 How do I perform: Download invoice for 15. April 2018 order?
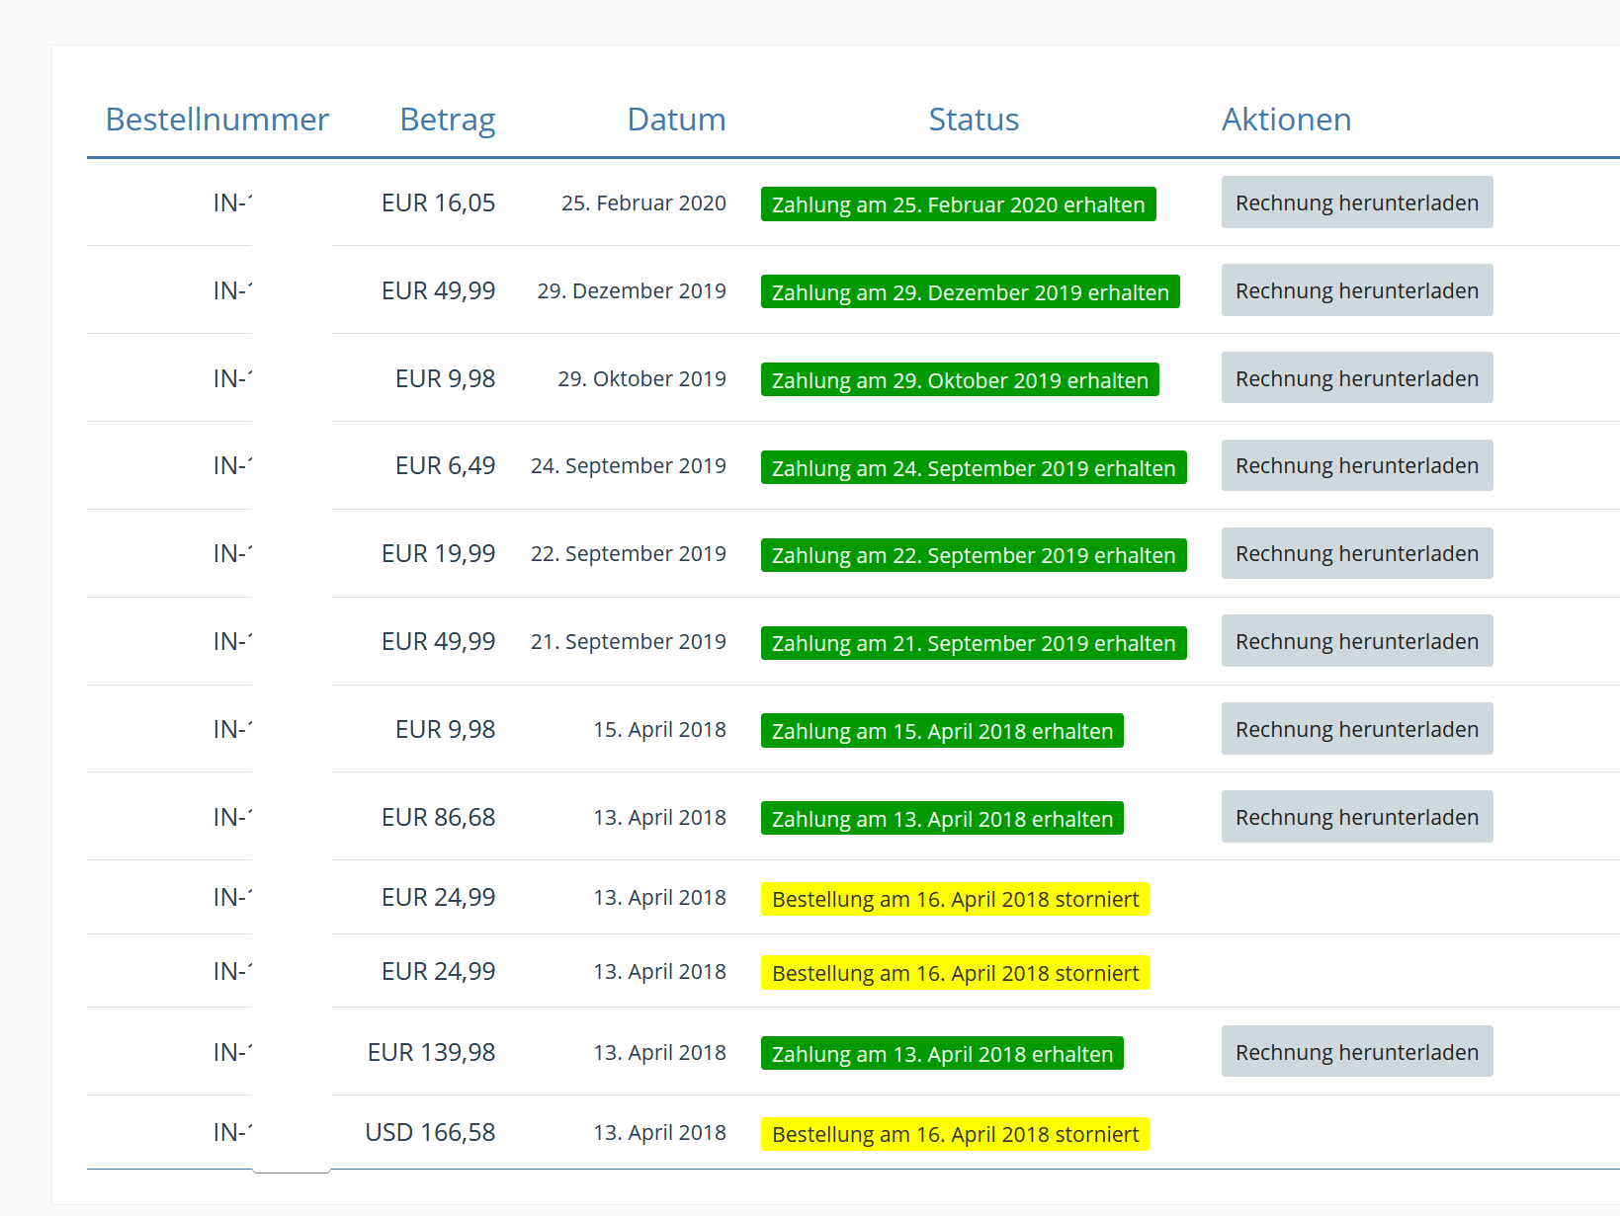tap(1356, 729)
